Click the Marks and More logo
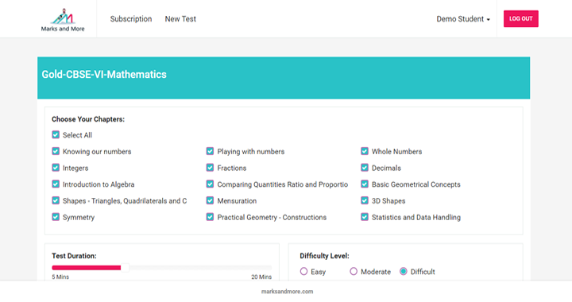This screenshot has height=302, width=572. (63, 20)
